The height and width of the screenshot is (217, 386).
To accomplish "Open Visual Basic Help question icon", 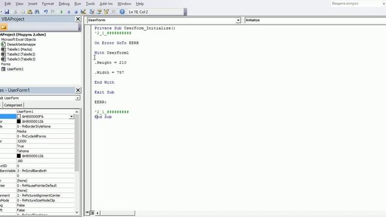I will coord(122,12).
